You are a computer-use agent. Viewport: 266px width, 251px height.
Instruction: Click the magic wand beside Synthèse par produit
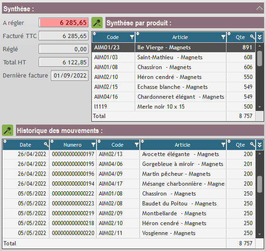[x=97, y=23]
